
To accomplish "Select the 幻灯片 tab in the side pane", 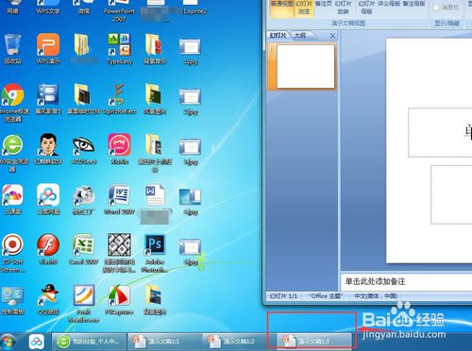I will click(278, 35).
